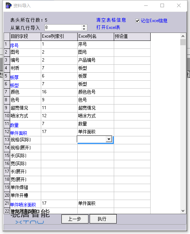Select the Excel列索引 column header

tap(59, 37)
